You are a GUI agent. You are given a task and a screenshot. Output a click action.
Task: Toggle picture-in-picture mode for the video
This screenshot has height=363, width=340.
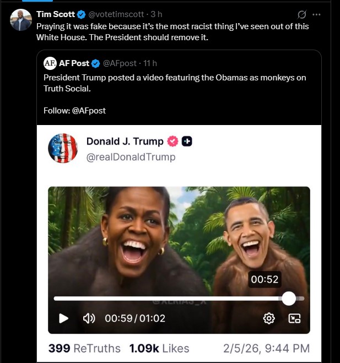coord(295,318)
